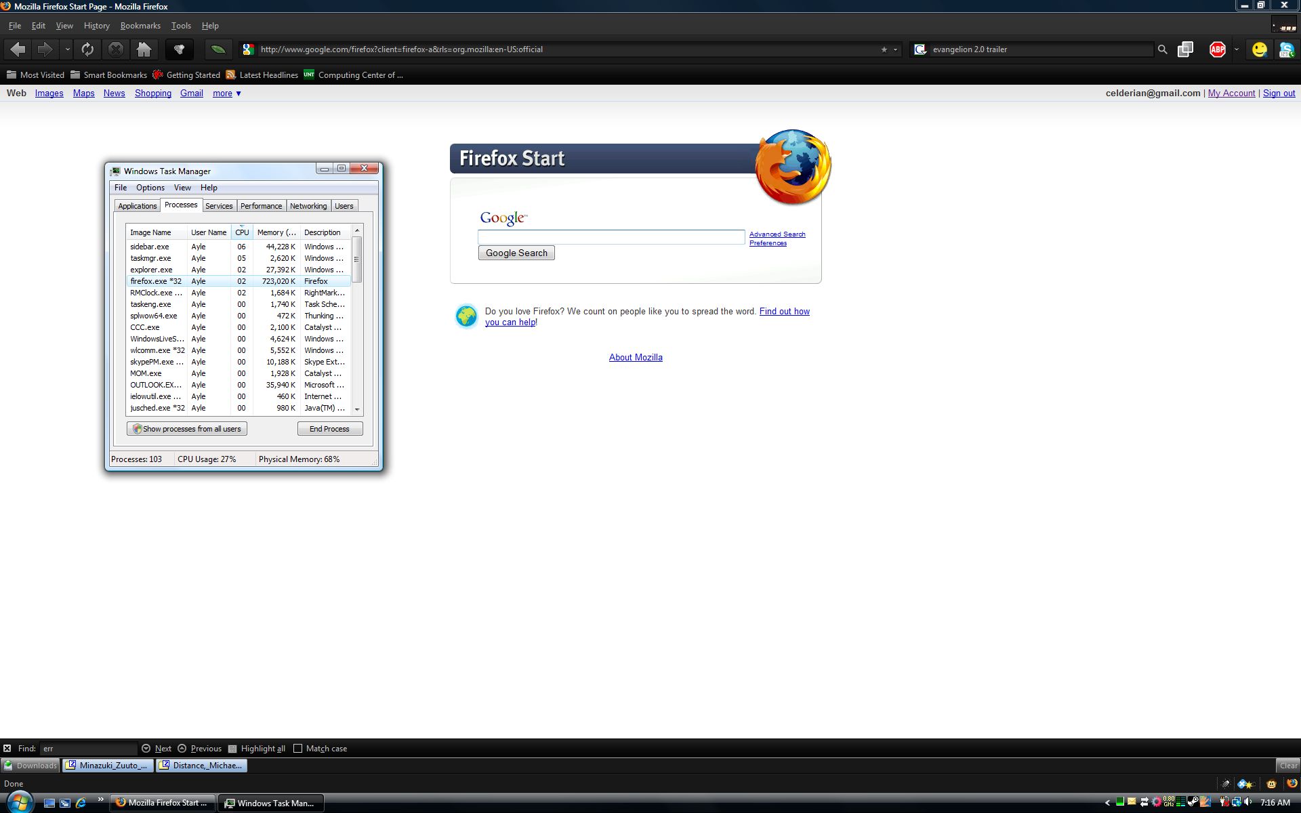1301x813 pixels.
Task: Open the Most Visited bookmarks folder
Action: coord(35,75)
